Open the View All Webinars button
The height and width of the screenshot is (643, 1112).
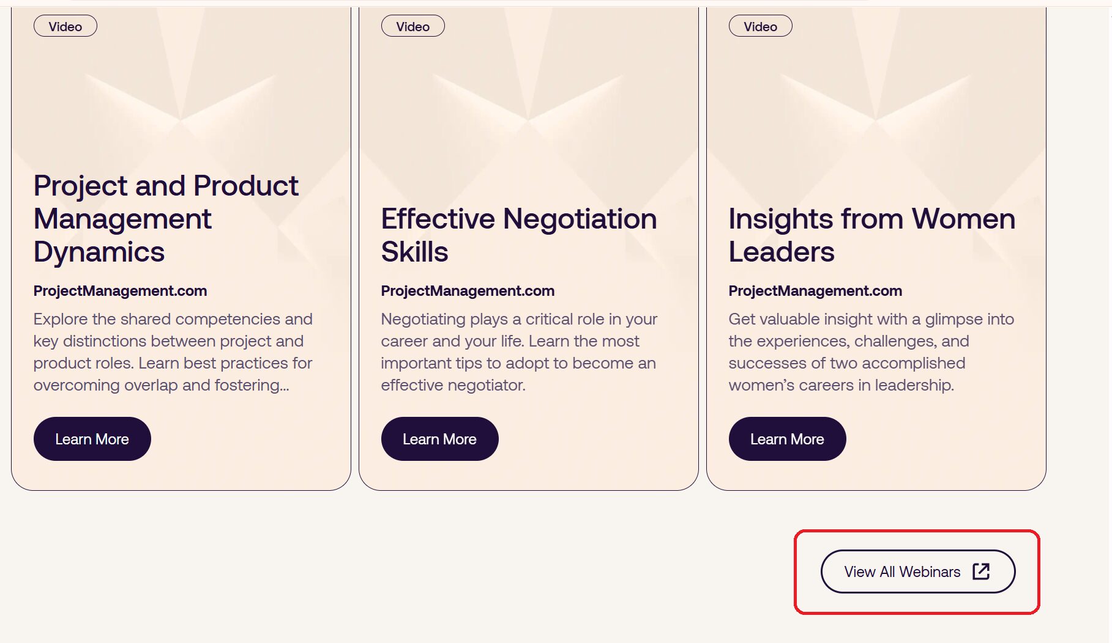click(903, 571)
